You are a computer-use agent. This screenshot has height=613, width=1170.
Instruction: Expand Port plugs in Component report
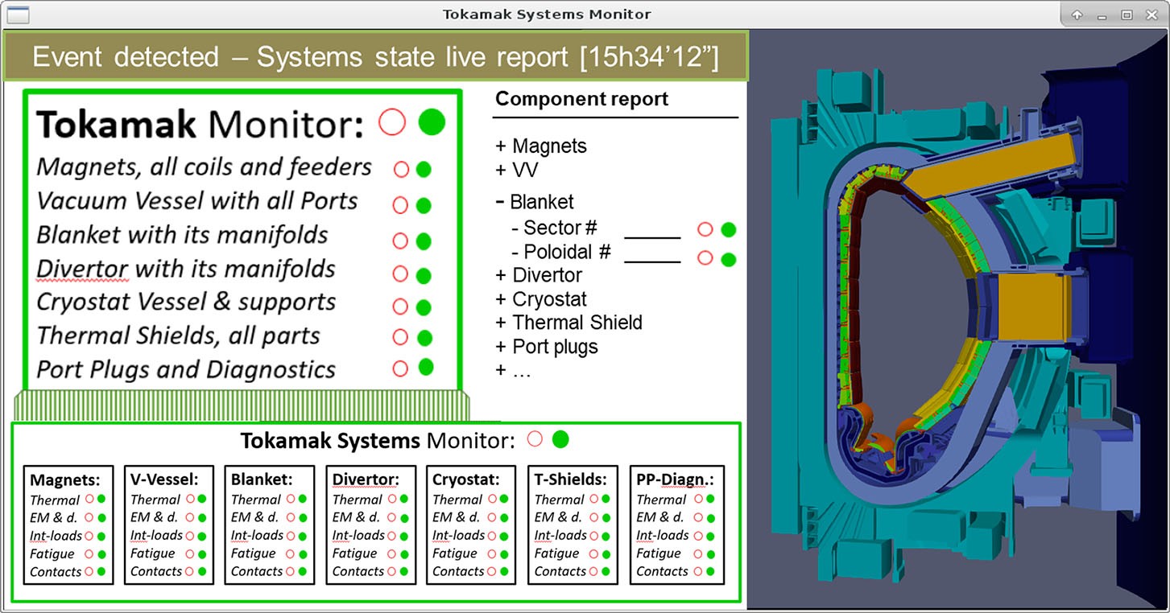coord(501,347)
